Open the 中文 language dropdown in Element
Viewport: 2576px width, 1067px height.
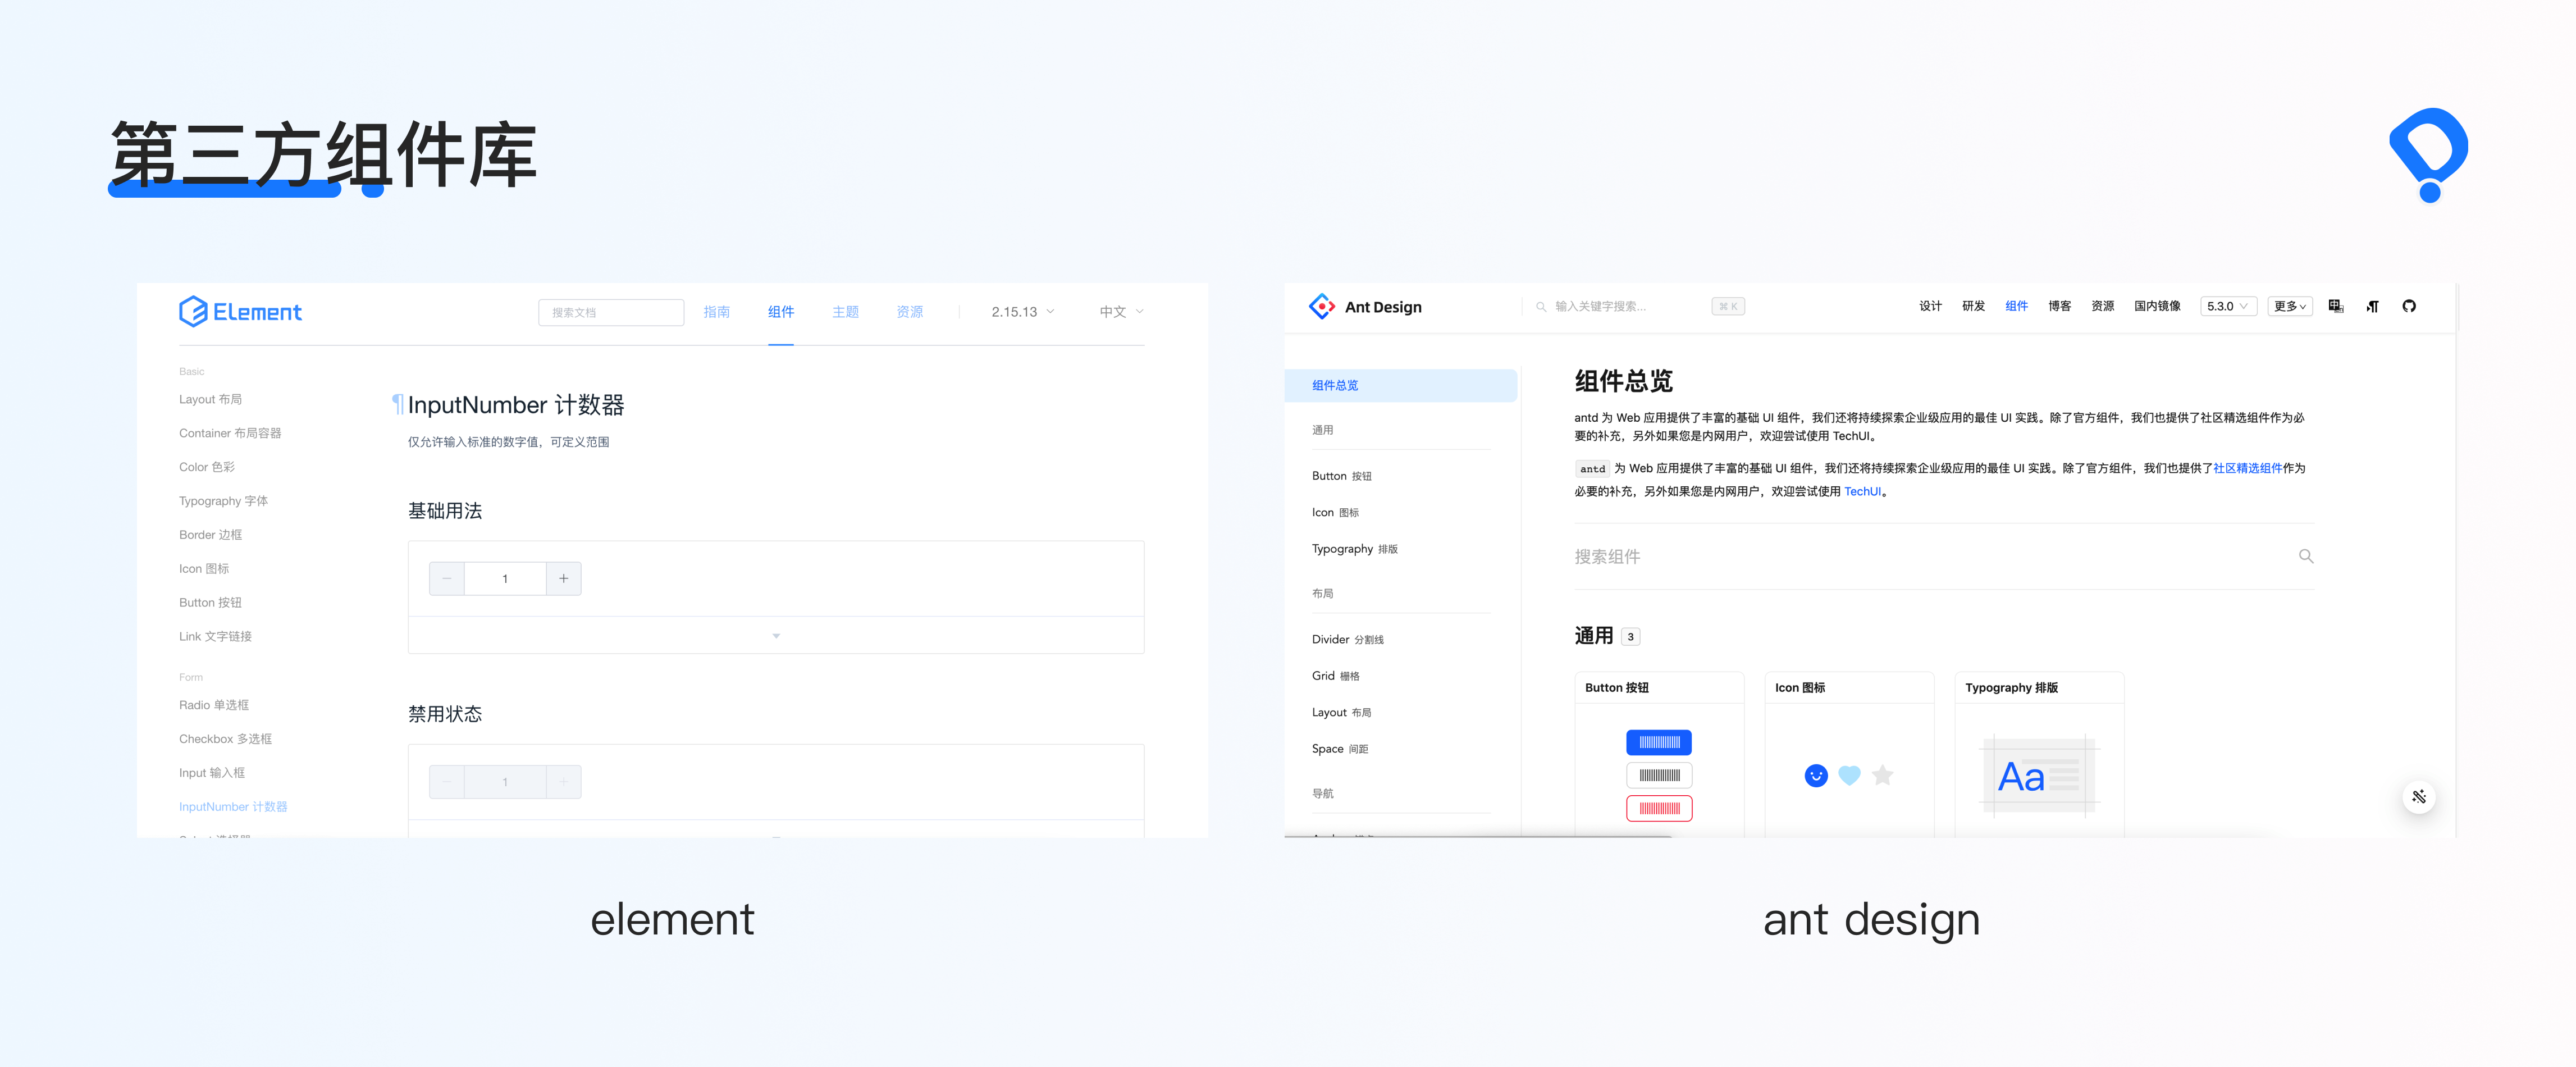point(1120,312)
